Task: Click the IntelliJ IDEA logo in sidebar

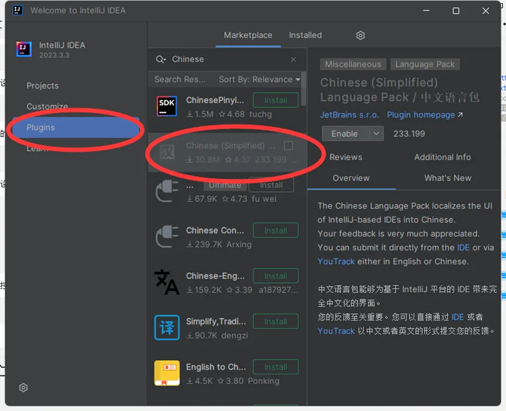Action: point(24,49)
